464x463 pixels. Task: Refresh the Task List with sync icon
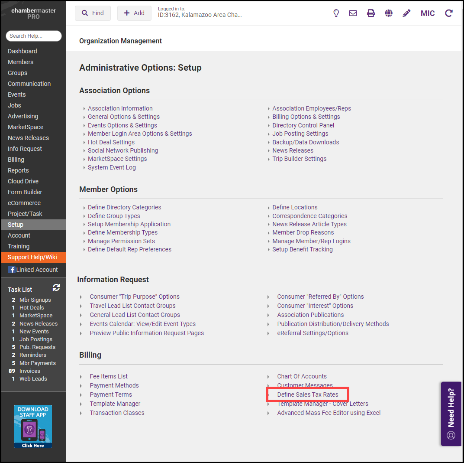click(x=56, y=287)
